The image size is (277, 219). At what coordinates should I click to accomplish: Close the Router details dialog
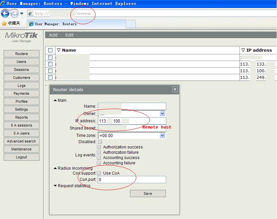(x=175, y=89)
